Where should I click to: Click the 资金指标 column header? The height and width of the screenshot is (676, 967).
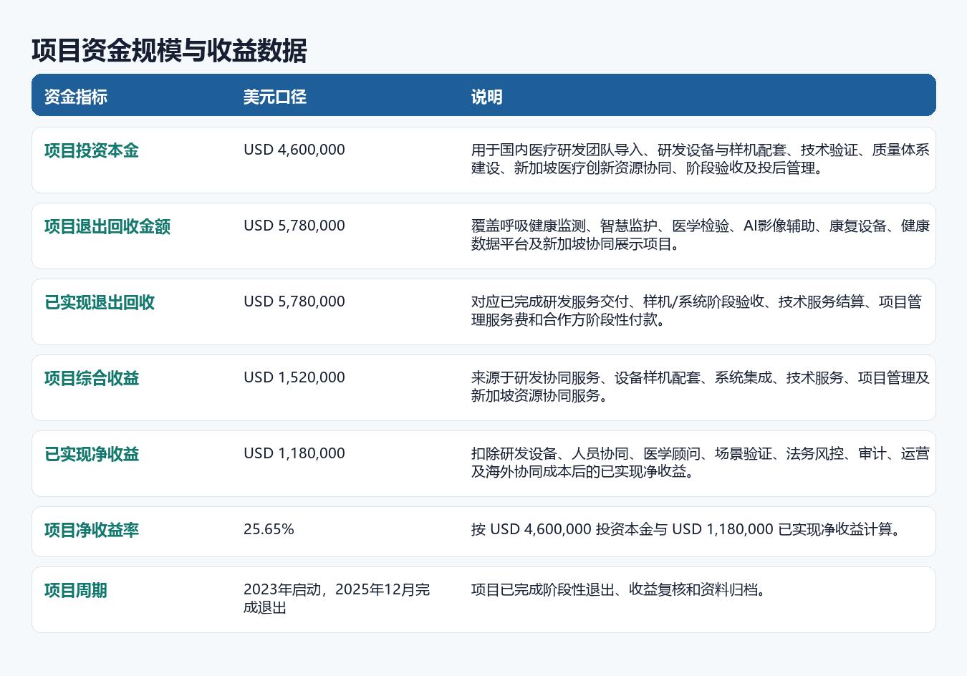76,97
